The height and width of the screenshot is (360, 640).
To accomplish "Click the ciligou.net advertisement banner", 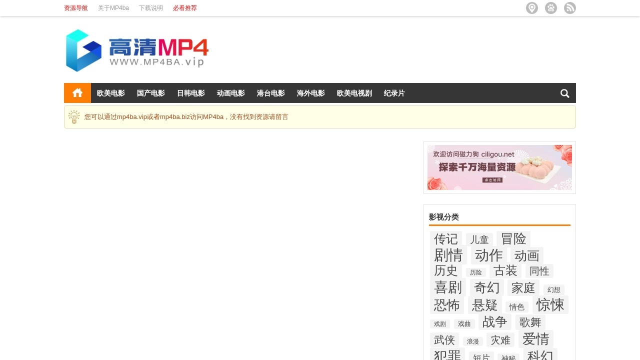I will click(499, 167).
